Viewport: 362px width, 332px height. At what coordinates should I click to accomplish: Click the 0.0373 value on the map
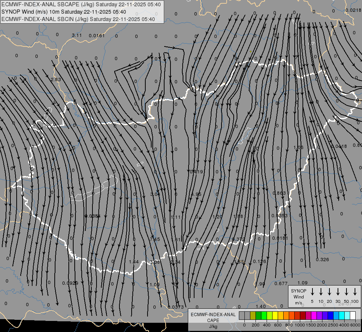click(x=176, y=307)
